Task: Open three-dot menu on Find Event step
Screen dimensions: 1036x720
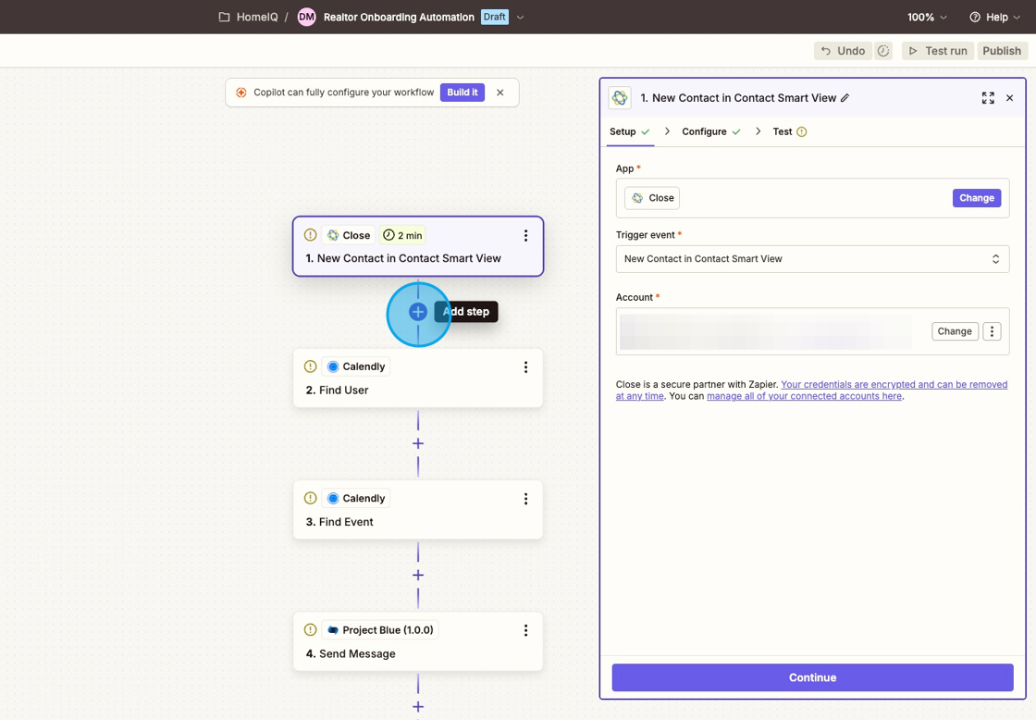Action: pyautogui.click(x=525, y=499)
